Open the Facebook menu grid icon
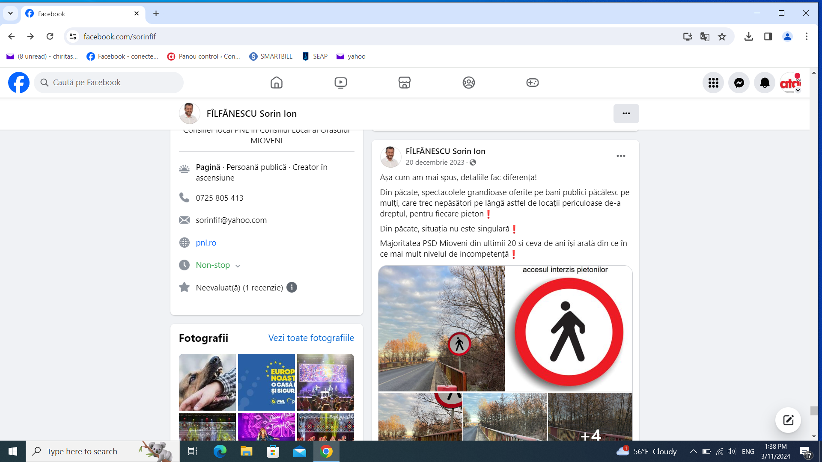822x462 pixels. pyautogui.click(x=713, y=83)
